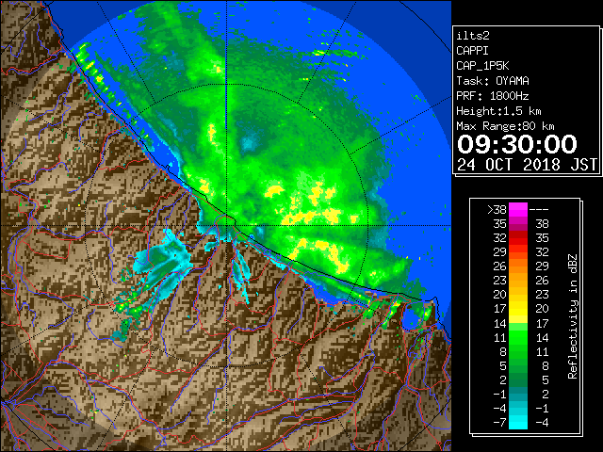Click the 'Reflectivity in dBZ' legend title

tap(573, 316)
